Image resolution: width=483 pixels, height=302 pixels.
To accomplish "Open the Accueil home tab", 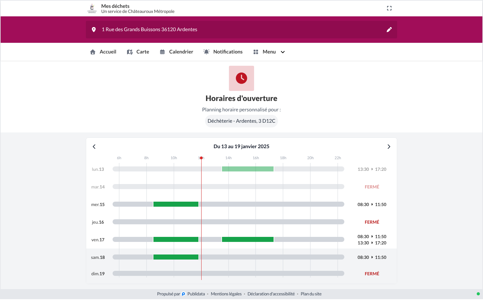I will click(103, 52).
